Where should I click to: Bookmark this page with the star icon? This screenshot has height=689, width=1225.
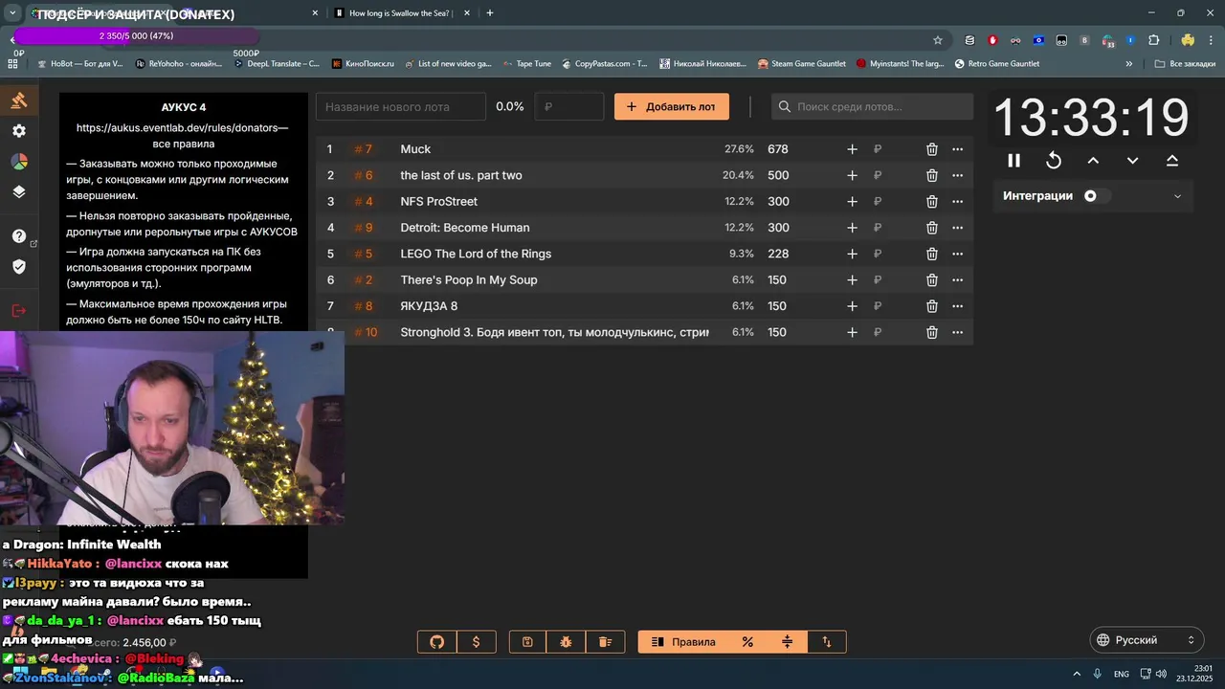click(938, 40)
